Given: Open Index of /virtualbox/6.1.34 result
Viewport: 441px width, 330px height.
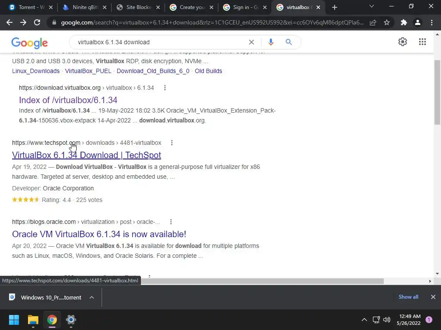Looking at the screenshot, I should pos(68,100).
